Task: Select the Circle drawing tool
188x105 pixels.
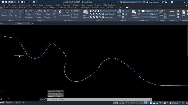Action: point(11,13)
